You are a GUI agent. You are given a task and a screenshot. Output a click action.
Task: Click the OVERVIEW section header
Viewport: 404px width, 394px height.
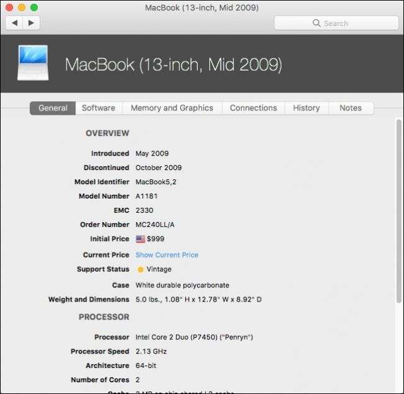pyautogui.click(x=108, y=133)
